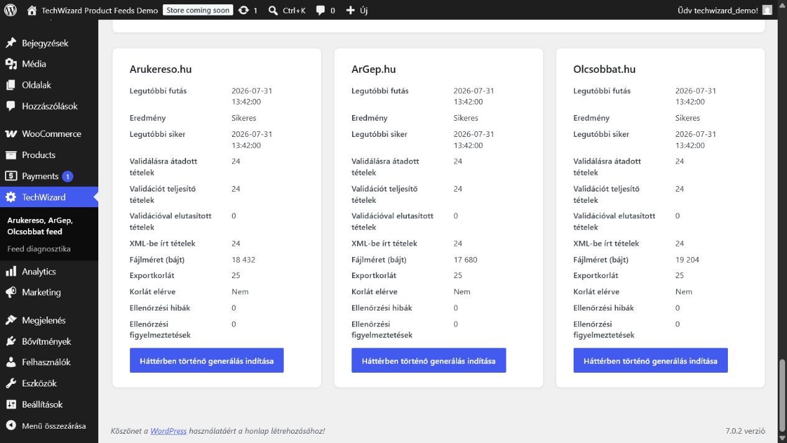Screen dimensions: 787x443
Task: Click the home icon beside site name
Action: (x=32, y=10)
